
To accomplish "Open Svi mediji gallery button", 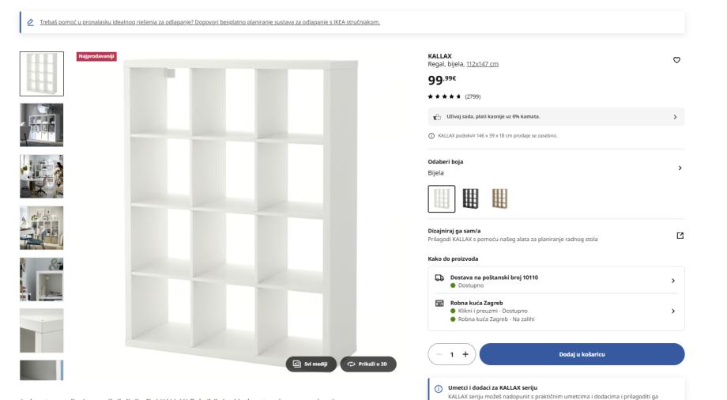I will click(311, 364).
